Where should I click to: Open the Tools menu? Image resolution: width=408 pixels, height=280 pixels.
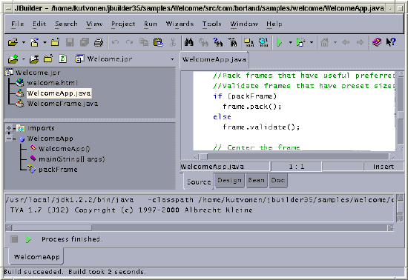coord(212,24)
